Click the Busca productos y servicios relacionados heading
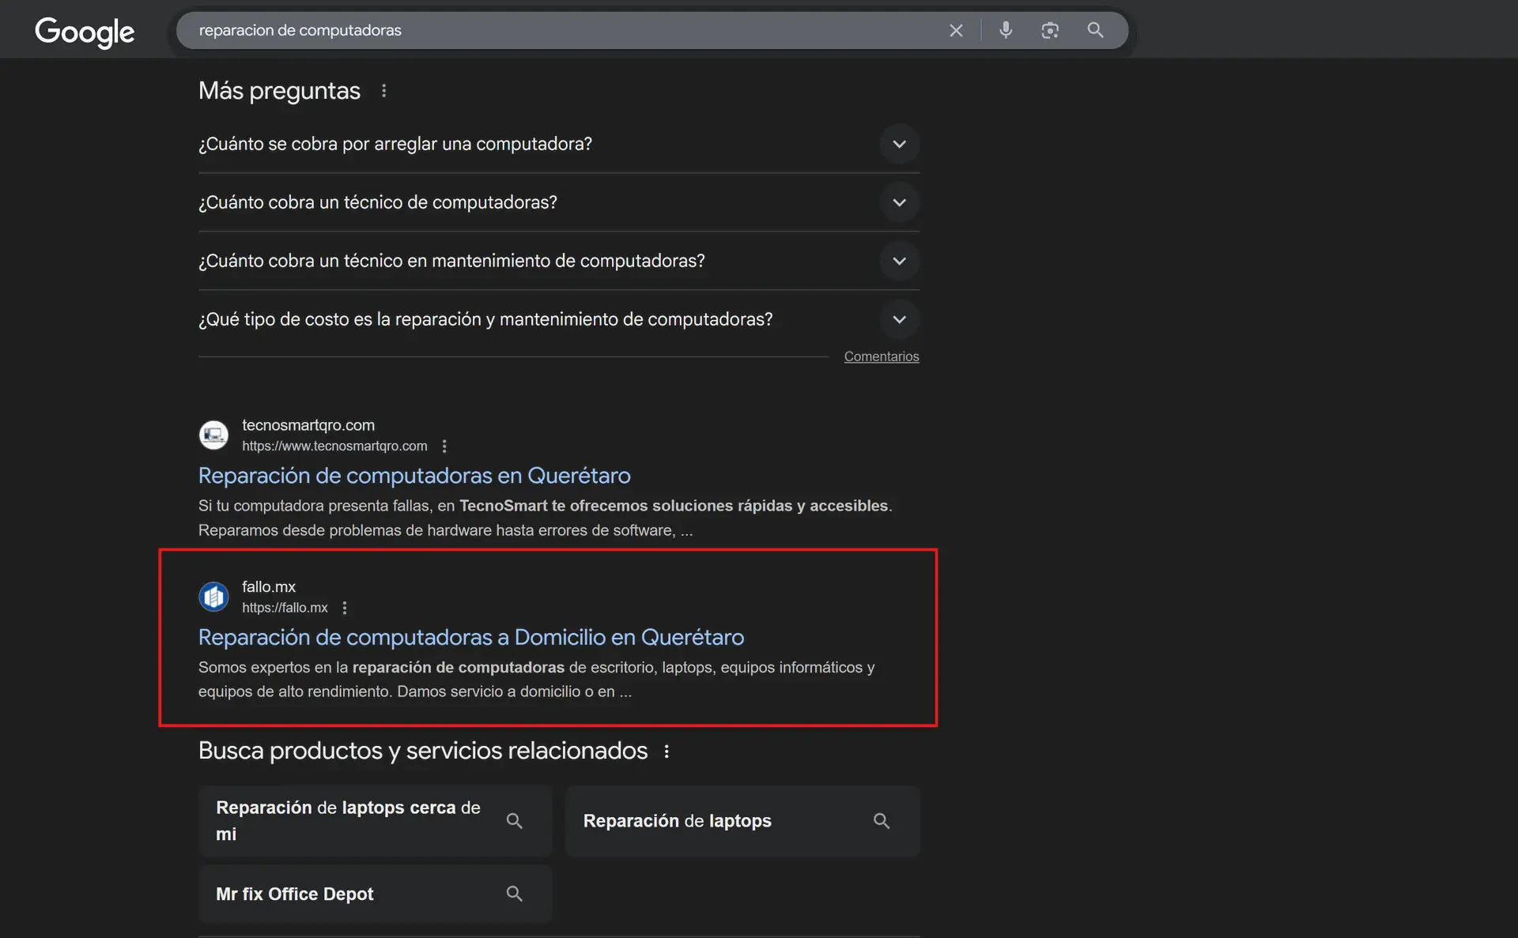This screenshot has height=938, width=1518. 423,751
